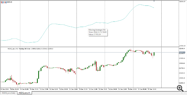Click the 17 Dec 05:00 time label
Viewport: 187px width, 95px height.
click(x=142, y=89)
